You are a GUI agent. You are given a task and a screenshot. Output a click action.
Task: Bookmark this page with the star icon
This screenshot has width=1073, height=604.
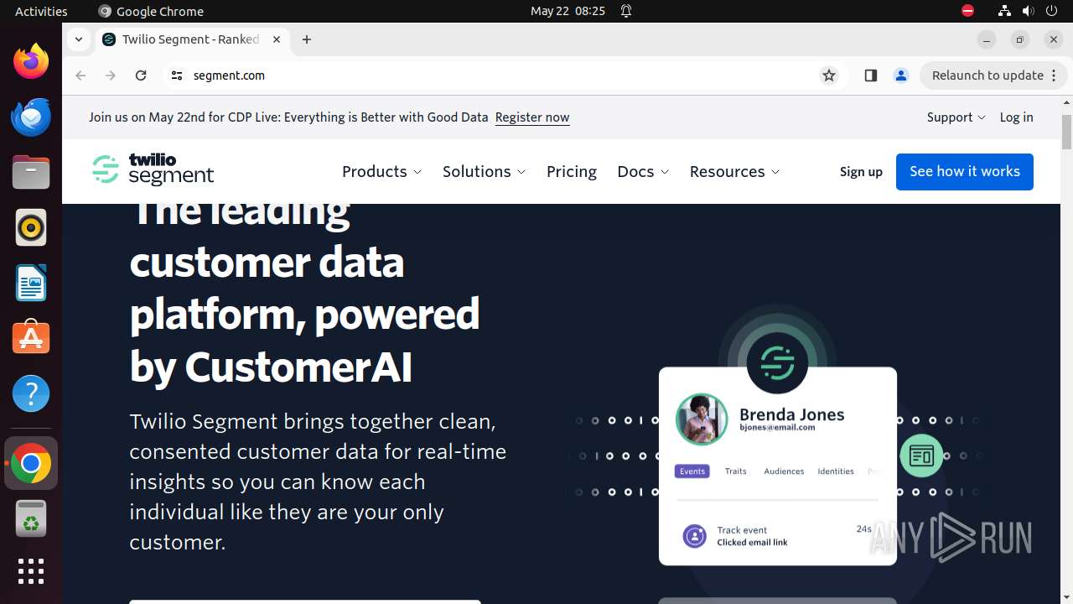coord(829,75)
